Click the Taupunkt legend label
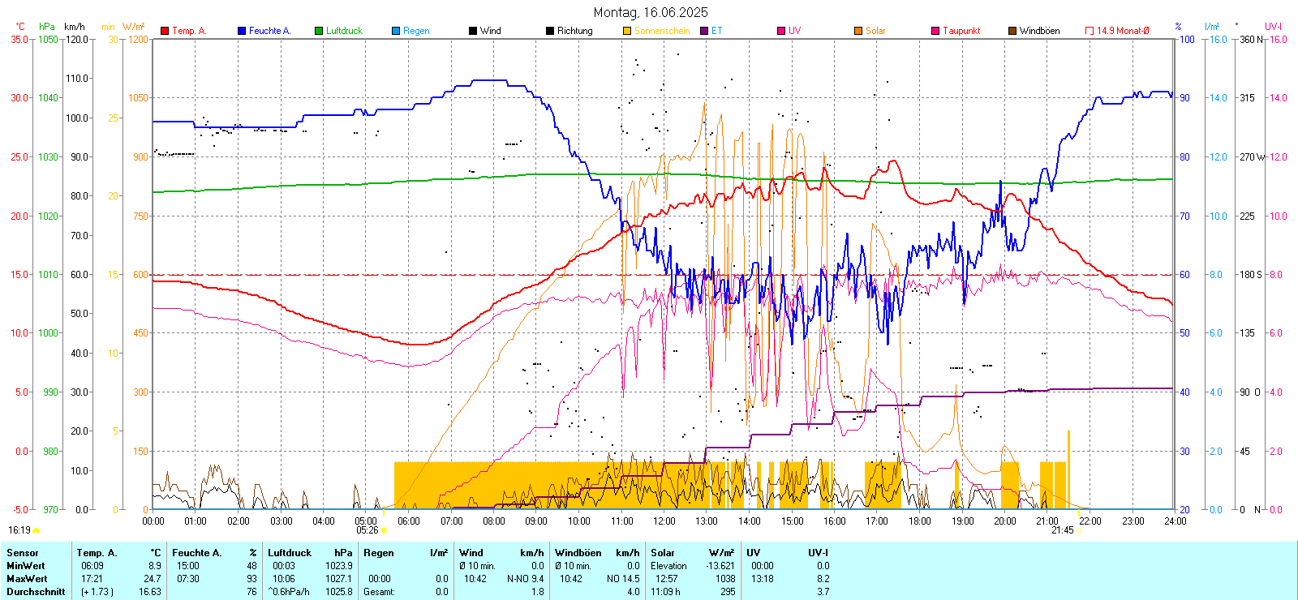This screenshot has width=1298, height=600. coord(961,31)
